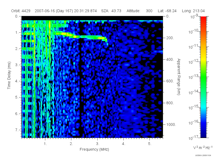
Task: Click time delay tick label '1.' on left axis
Action: [17, 33]
